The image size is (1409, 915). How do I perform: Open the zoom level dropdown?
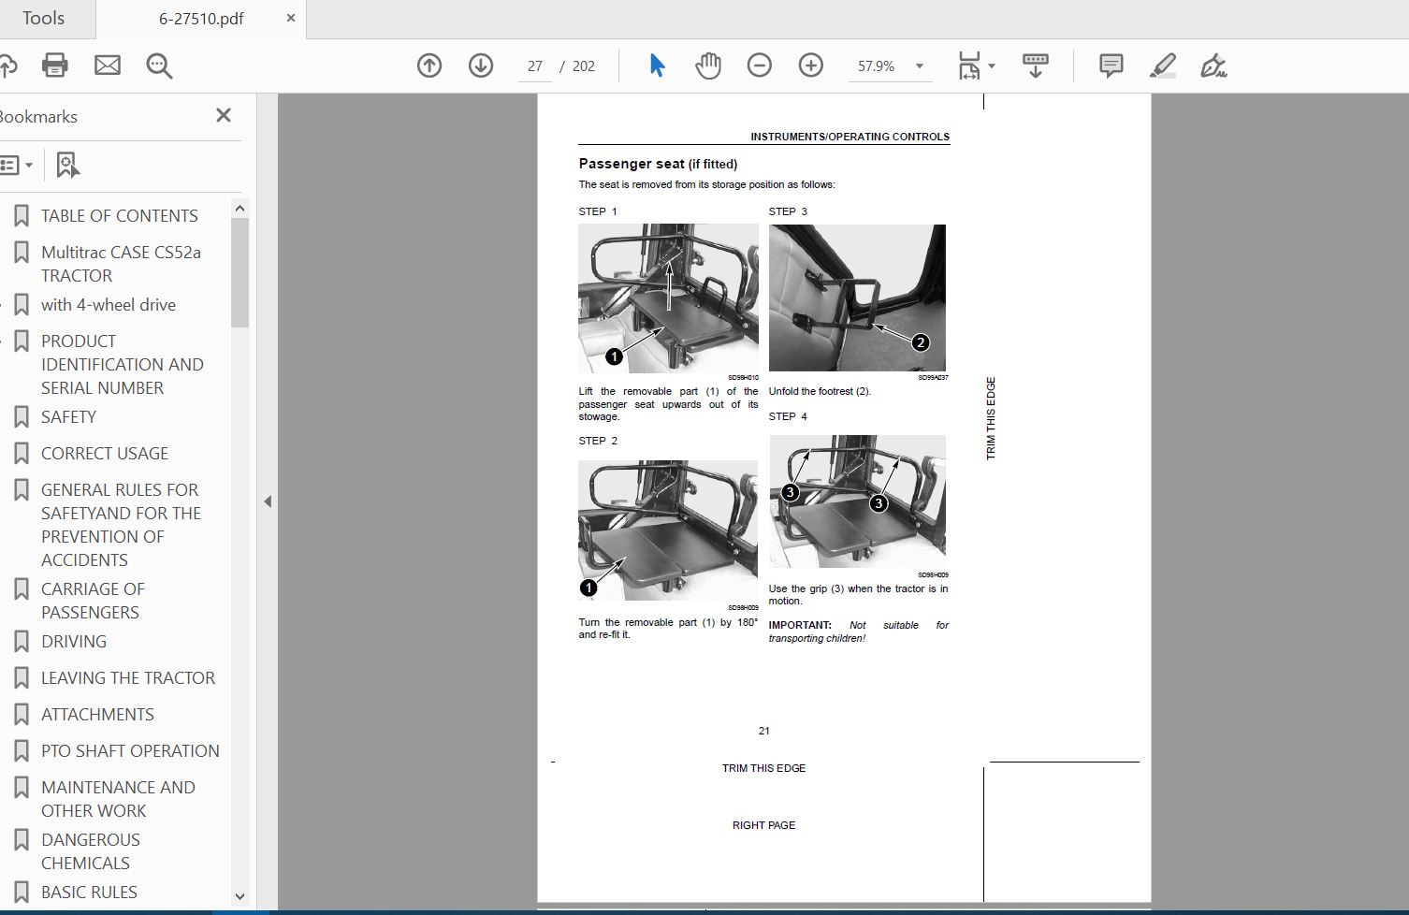click(x=920, y=65)
